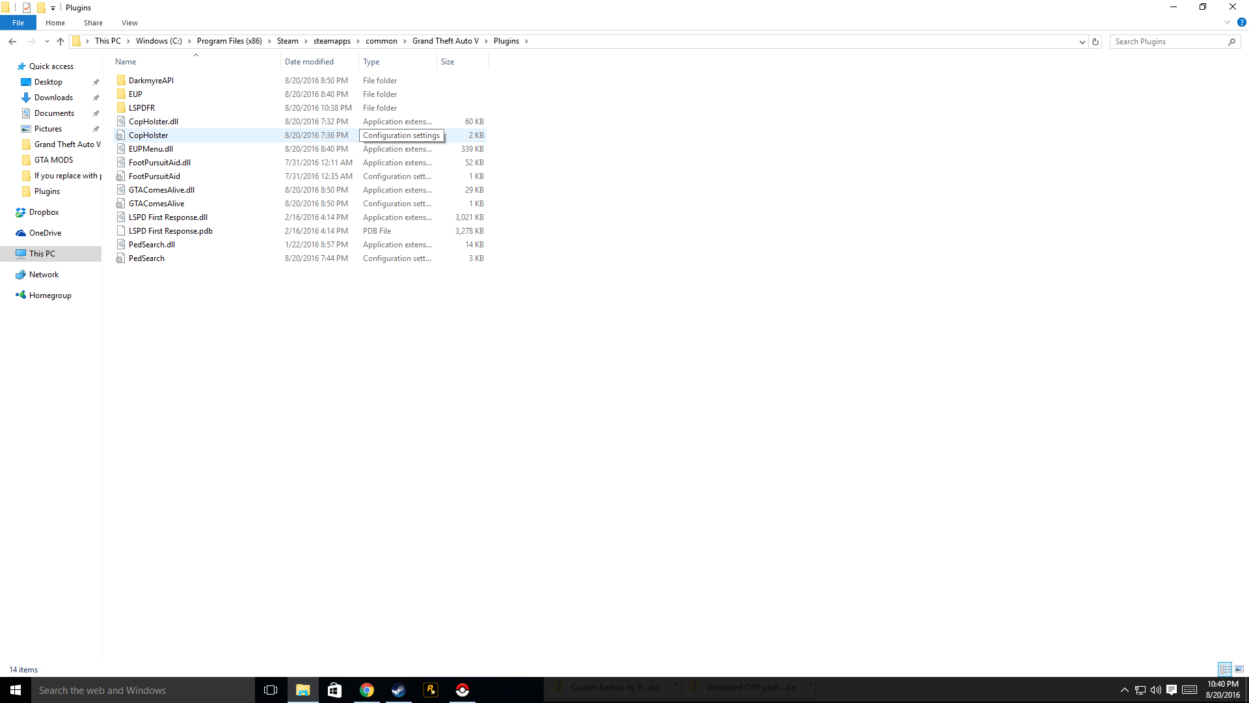Image resolution: width=1249 pixels, height=703 pixels.
Task: Open Windows Store from the taskbar
Action: coord(334,690)
